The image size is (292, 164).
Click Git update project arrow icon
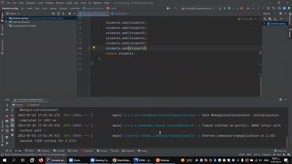[x=254, y=8]
